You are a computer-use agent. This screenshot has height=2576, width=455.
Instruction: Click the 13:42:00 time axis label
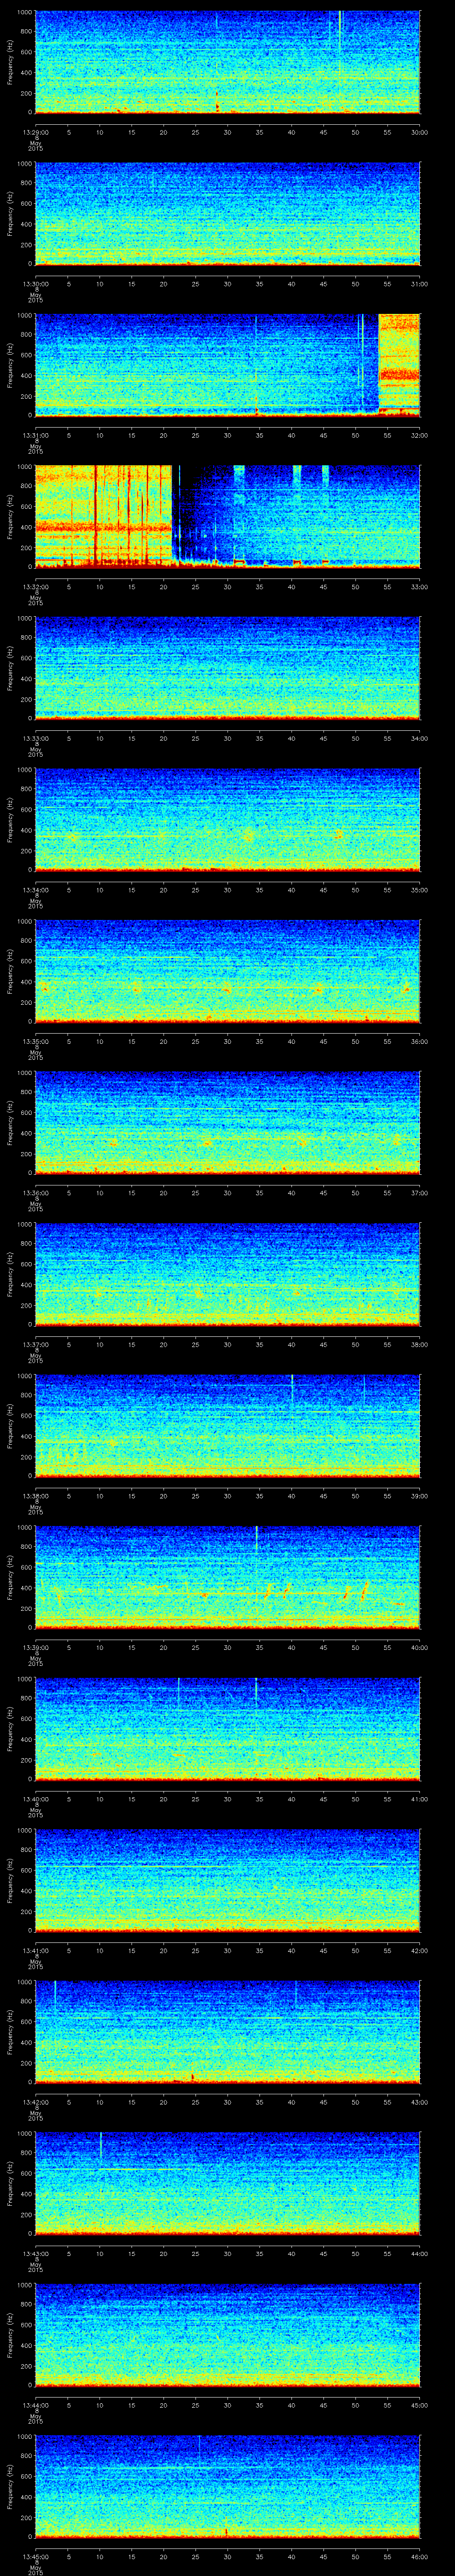pyautogui.click(x=35, y=2102)
